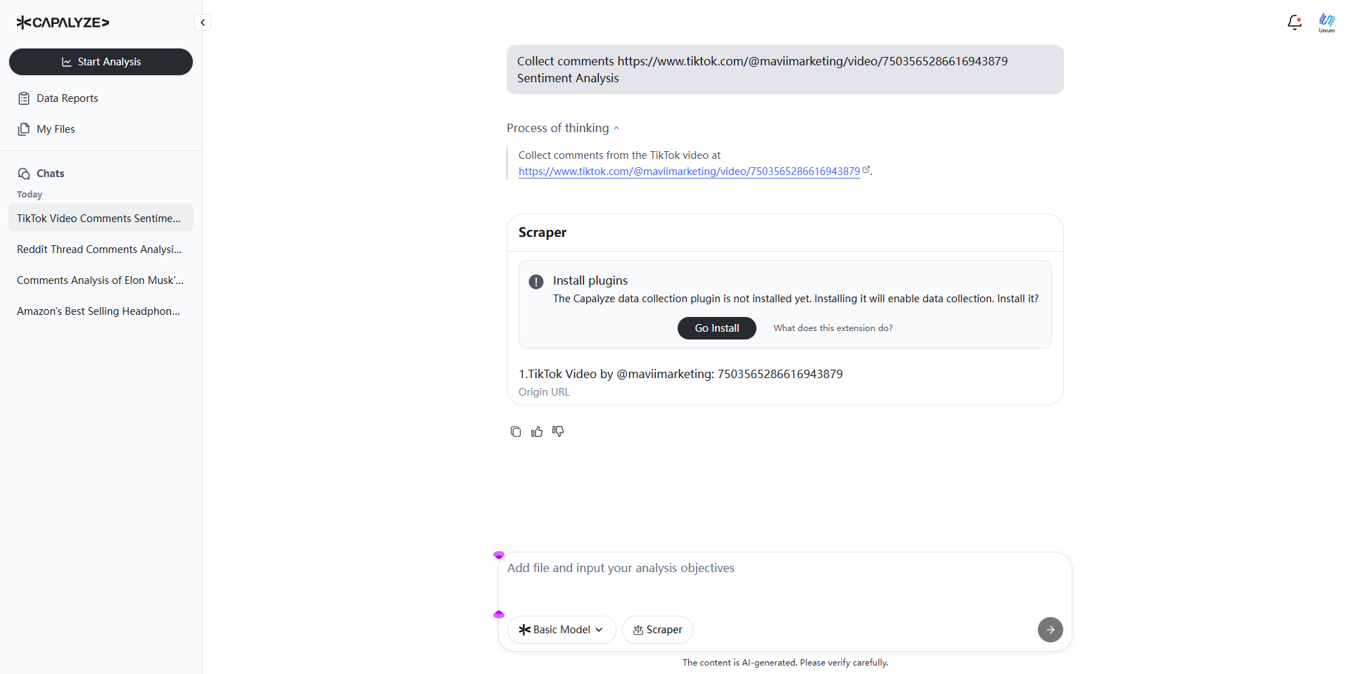This screenshot has width=1351, height=674.
Task: Send the message with the arrow button
Action: (x=1050, y=630)
